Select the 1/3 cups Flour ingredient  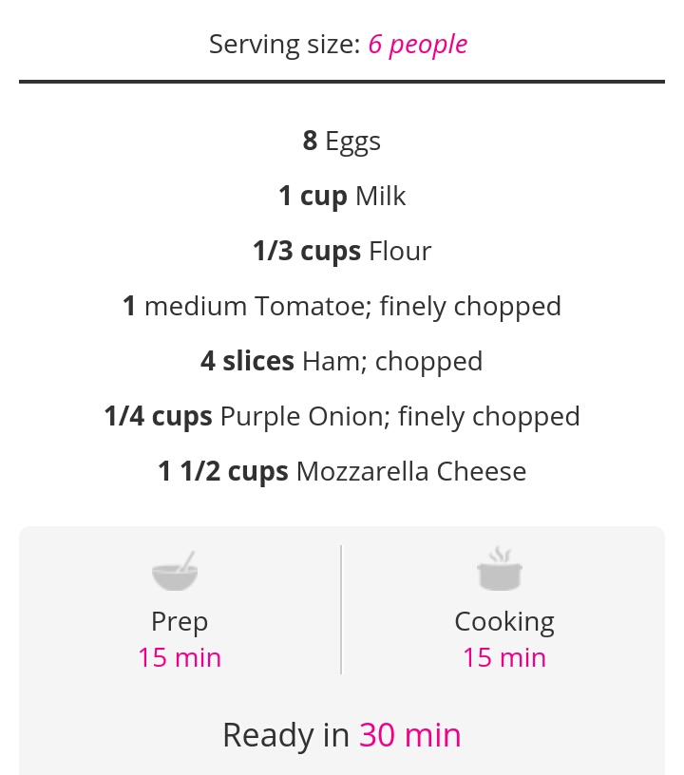(x=342, y=251)
